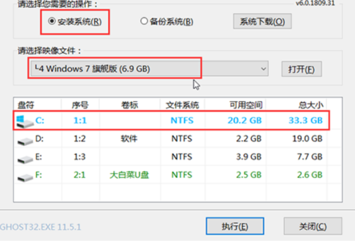Screen dimensions: 355x246
Task: Click the 总大小 column header
Action: 311,105
